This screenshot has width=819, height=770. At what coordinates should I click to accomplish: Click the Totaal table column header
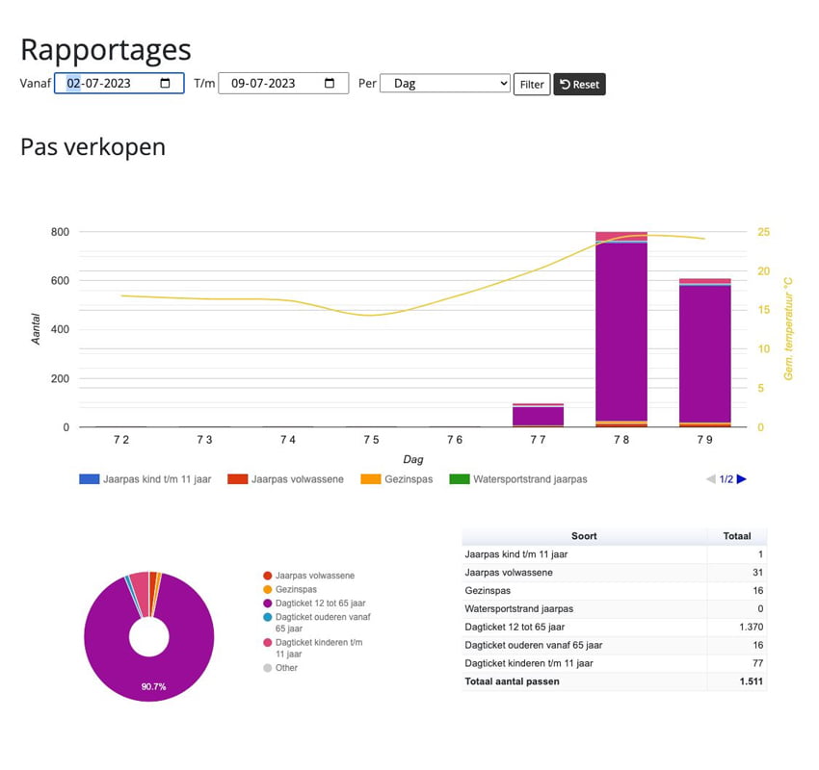(x=737, y=536)
